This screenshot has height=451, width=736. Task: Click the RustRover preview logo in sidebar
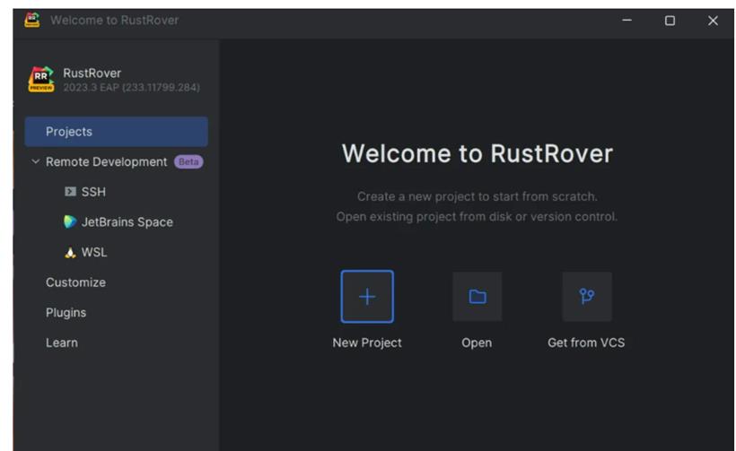pos(41,79)
